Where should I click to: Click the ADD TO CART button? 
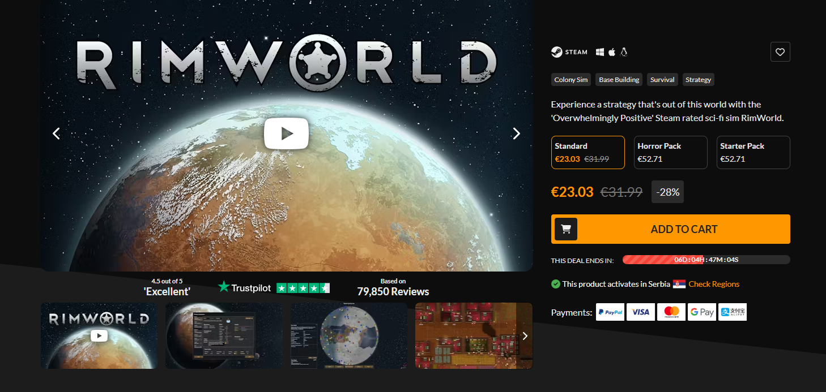[671, 229]
